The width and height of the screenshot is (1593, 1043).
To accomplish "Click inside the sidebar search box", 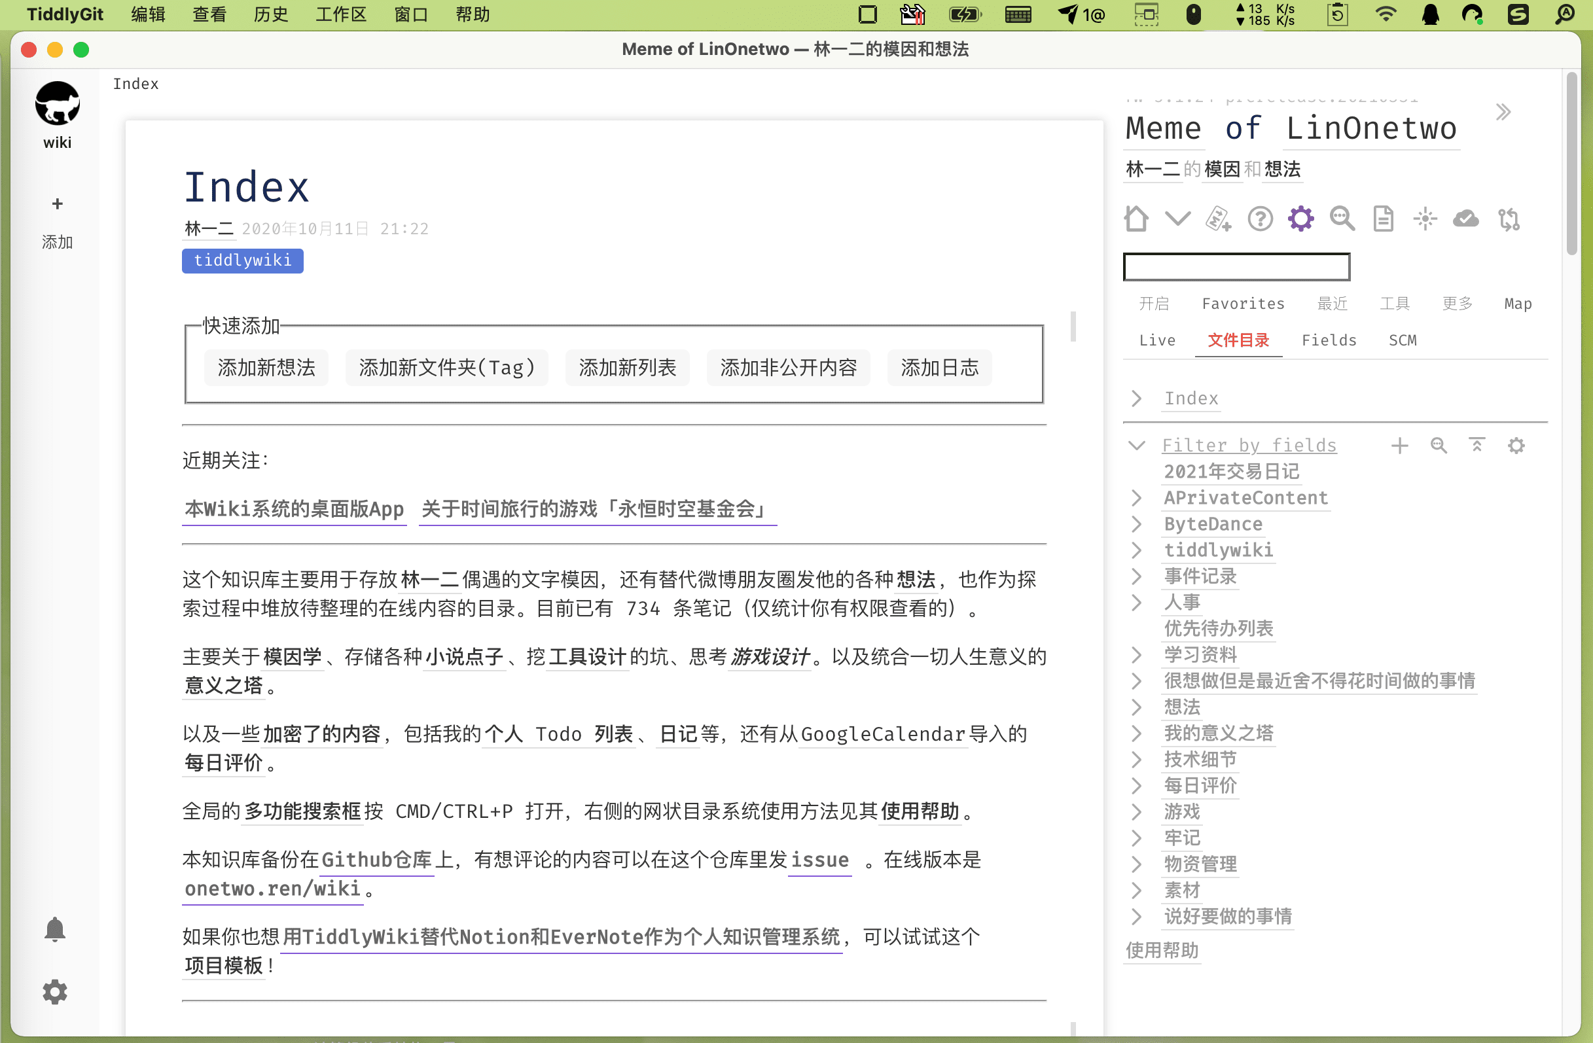I will click(1236, 266).
